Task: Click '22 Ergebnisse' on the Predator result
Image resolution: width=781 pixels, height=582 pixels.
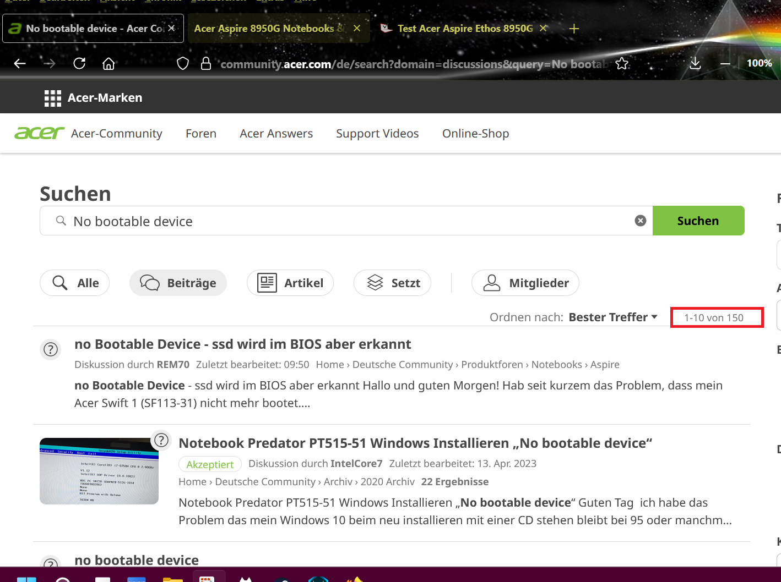Action: tap(455, 482)
